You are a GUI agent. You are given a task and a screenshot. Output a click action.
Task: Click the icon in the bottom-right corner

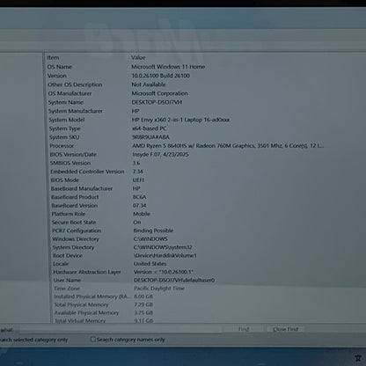pyautogui.click(x=357, y=358)
